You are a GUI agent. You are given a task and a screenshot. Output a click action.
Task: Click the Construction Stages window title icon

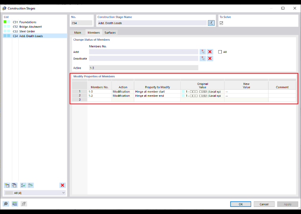click(x=4, y=8)
